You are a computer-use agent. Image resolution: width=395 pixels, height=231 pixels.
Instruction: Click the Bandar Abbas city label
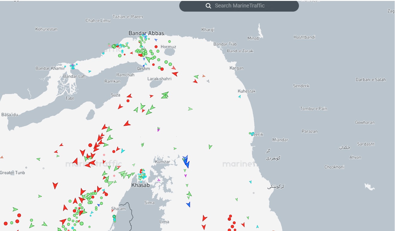[x=146, y=33]
